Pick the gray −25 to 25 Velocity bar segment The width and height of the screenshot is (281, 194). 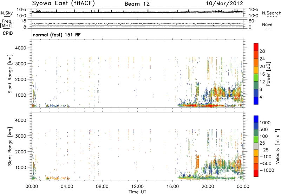click(256, 146)
